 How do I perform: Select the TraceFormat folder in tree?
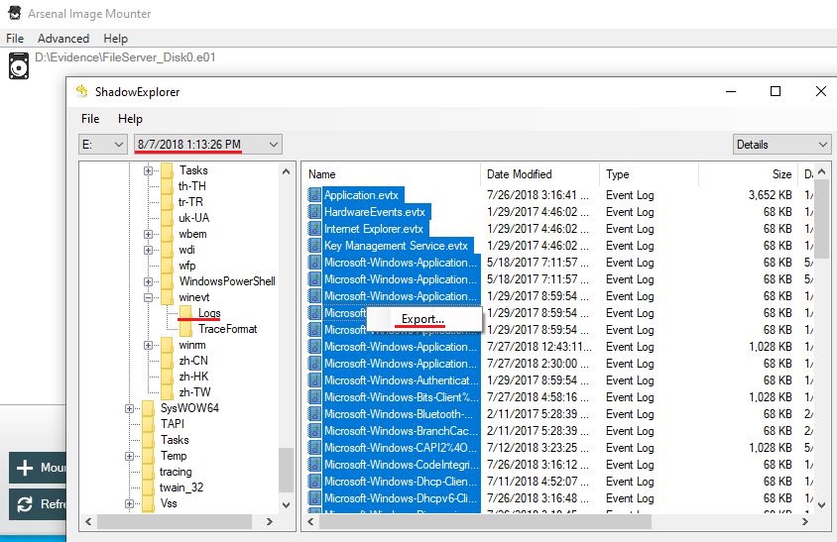[x=227, y=329]
